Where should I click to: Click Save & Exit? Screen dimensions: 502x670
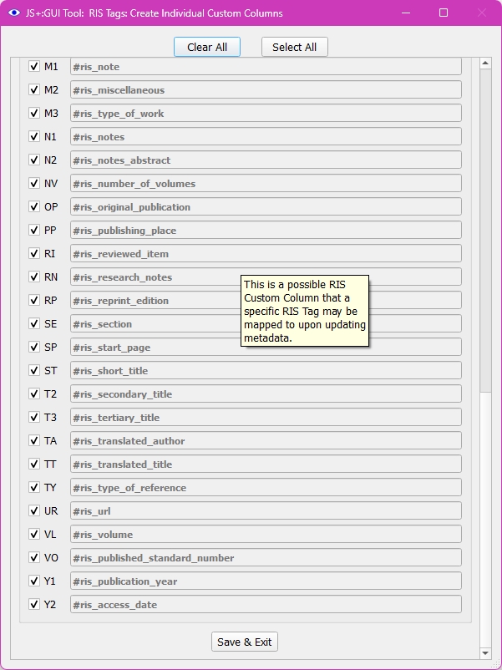245,642
